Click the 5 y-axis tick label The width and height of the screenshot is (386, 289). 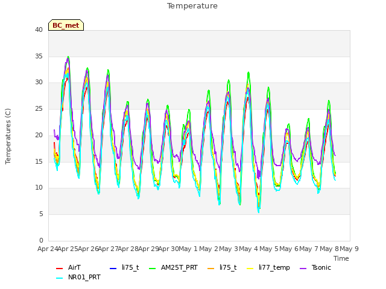pyautogui.click(x=41, y=214)
